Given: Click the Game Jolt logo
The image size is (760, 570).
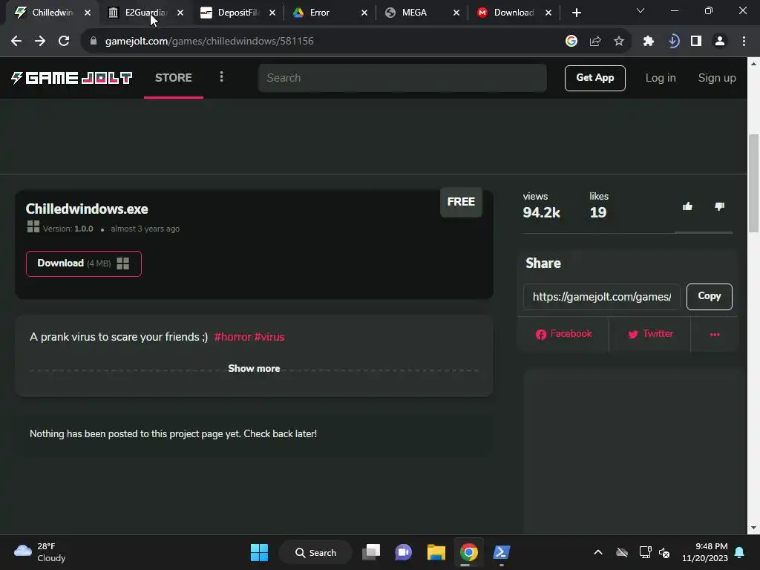Looking at the screenshot, I should pos(71,78).
